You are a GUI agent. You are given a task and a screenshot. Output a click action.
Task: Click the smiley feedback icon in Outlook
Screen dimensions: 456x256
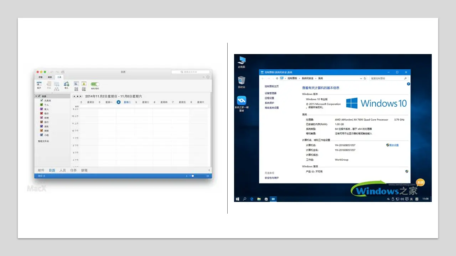[x=208, y=77]
